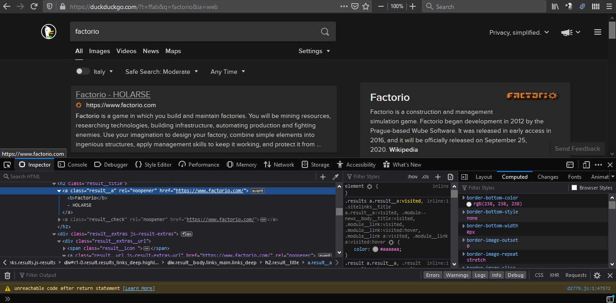This screenshot has width=616, height=303.
Task: Open Safe Search: Moderate dropdown
Action: point(161,72)
